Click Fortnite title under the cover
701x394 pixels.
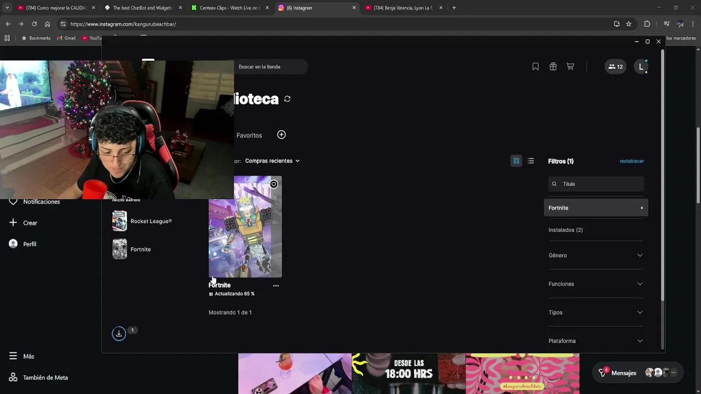coord(220,285)
